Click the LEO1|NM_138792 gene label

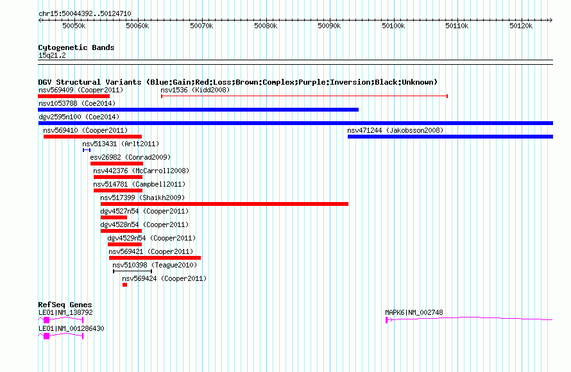tap(65, 312)
